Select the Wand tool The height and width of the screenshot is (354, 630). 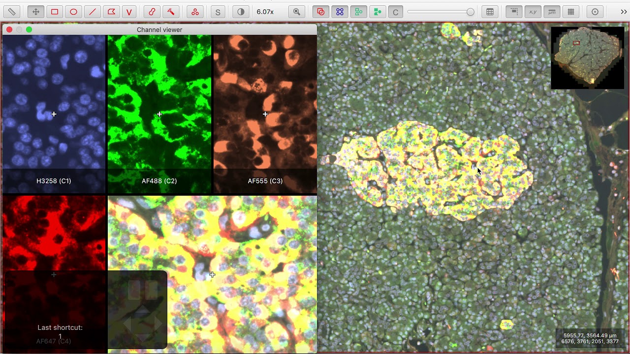pyautogui.click(x=171, y=12)
